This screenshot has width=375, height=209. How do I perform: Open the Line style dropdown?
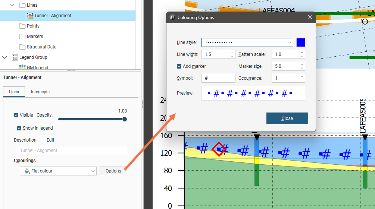pos(247,42)
